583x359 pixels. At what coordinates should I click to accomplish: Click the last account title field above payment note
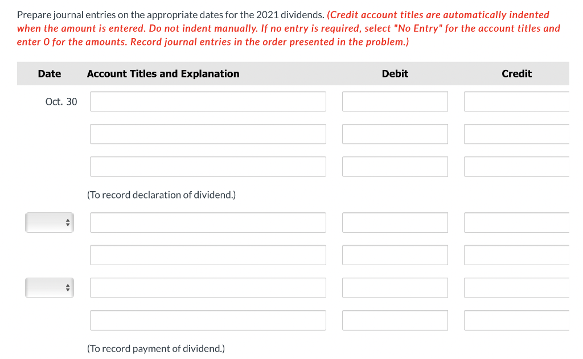(208, 320)
